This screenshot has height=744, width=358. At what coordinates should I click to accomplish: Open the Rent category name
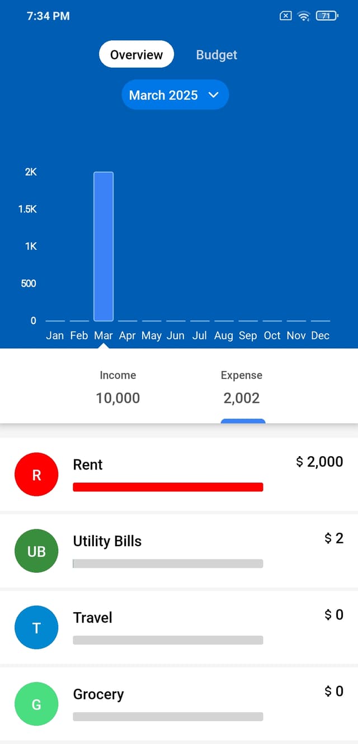88,465
